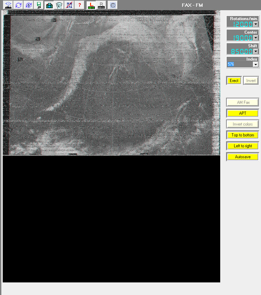This screenshot has width=261, height=295.
Task: Open help with the red question mark
Action: pyautogui.click(x=80, y=5)
